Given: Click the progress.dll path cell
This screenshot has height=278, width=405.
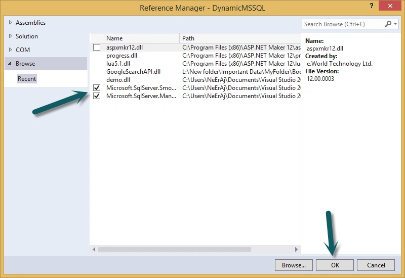Looking at the screenshot, I should [241, 56].
